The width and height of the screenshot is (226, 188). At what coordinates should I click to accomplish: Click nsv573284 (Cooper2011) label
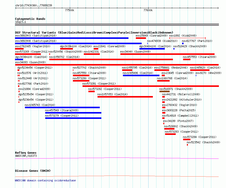(200, 137)
